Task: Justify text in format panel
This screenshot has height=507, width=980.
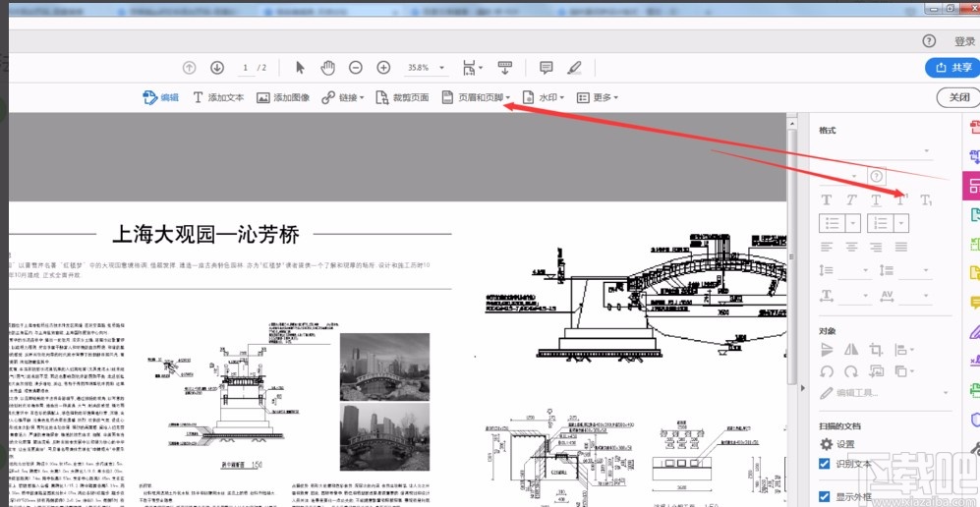Action: [x=901, y=247]
